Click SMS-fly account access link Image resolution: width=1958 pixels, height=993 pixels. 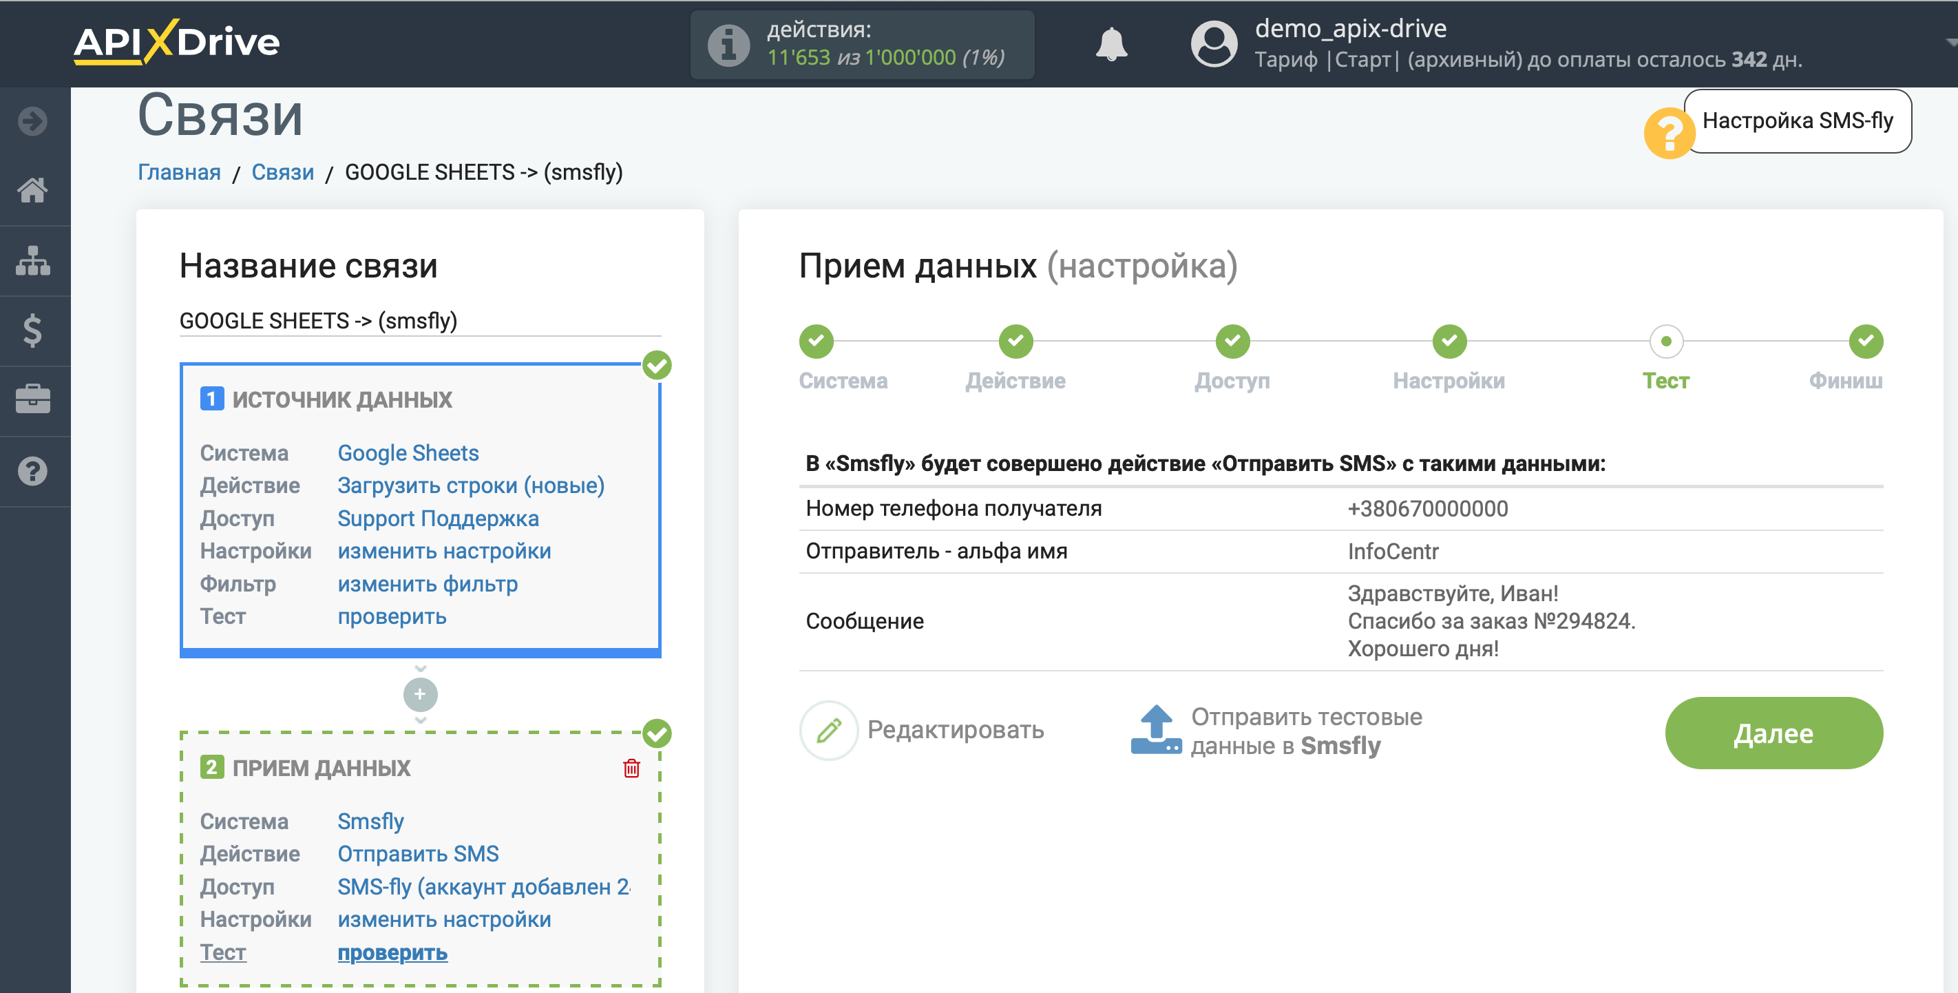click(x=483, y=888)
